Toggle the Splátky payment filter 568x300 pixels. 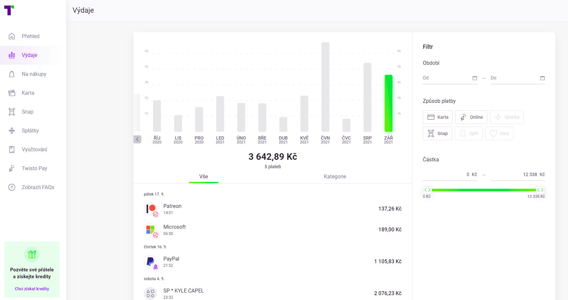(x=507, y=117)
